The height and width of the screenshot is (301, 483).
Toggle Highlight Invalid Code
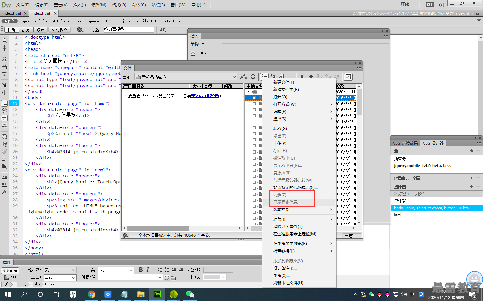[x=4, y=111]
